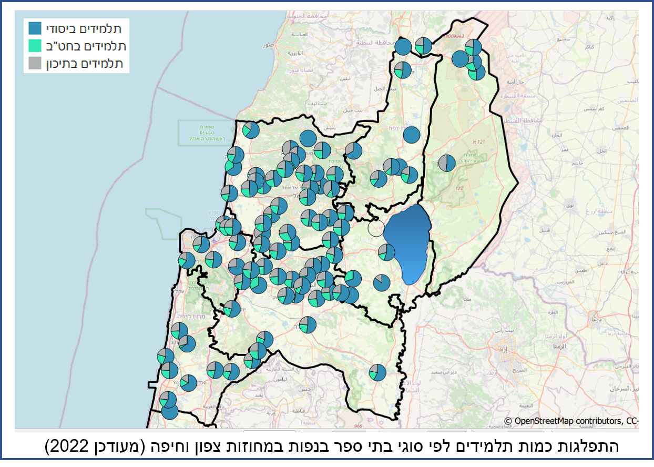Select the southernmost pie chart inside the eastern valley district
The image size is (654, 467).
pyautogui.click(x=377, y=372)
